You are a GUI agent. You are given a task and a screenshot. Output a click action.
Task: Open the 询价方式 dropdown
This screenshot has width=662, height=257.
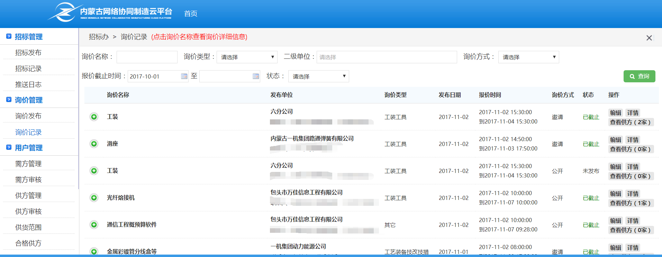click(528, 57)
